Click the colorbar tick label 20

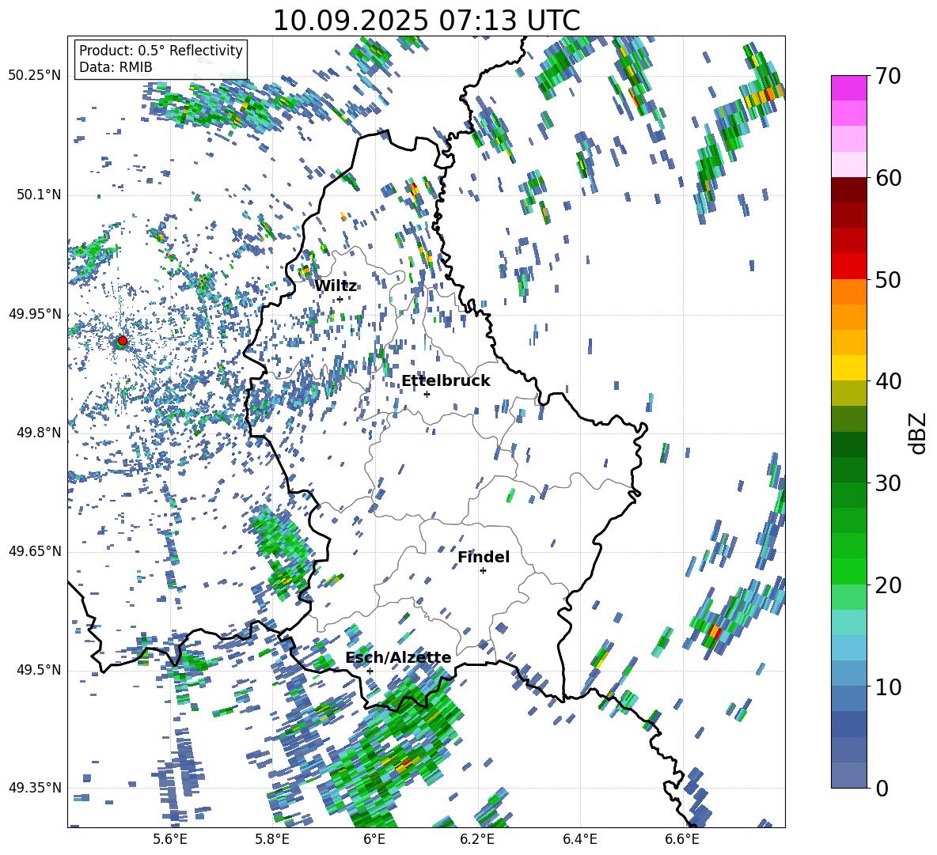(x=888, y=585)
